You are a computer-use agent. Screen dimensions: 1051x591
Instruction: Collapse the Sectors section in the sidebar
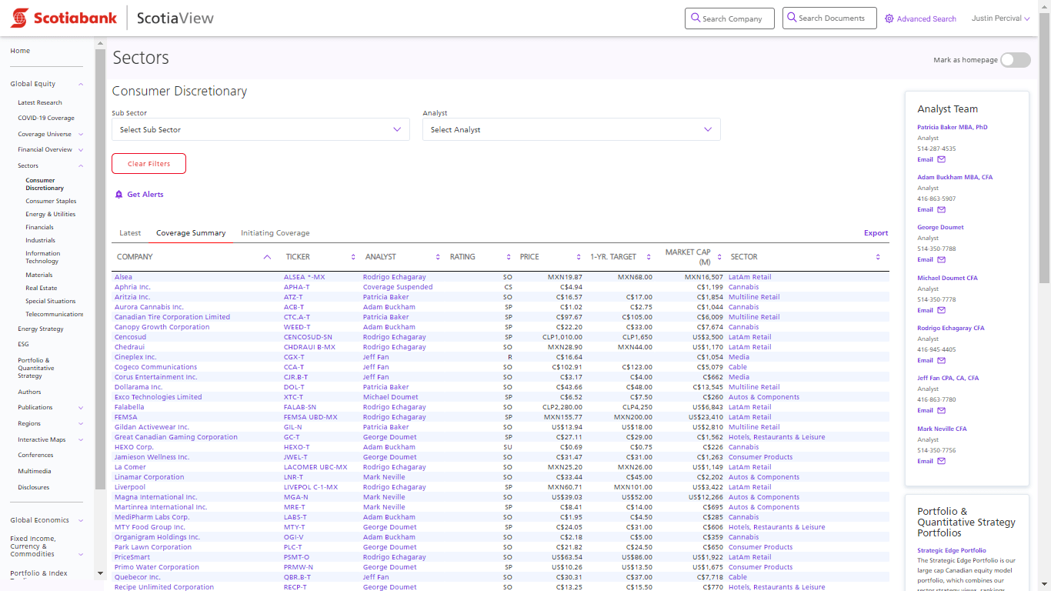80,164
